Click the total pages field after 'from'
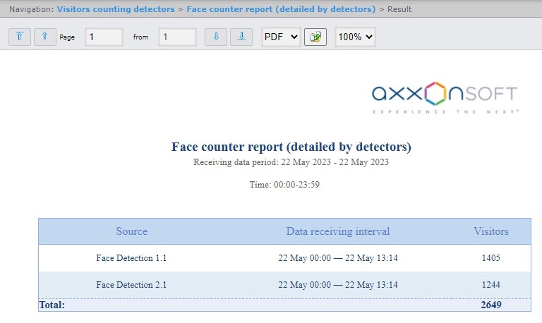Viewport: 542px width, 323px height. (177, 37)
